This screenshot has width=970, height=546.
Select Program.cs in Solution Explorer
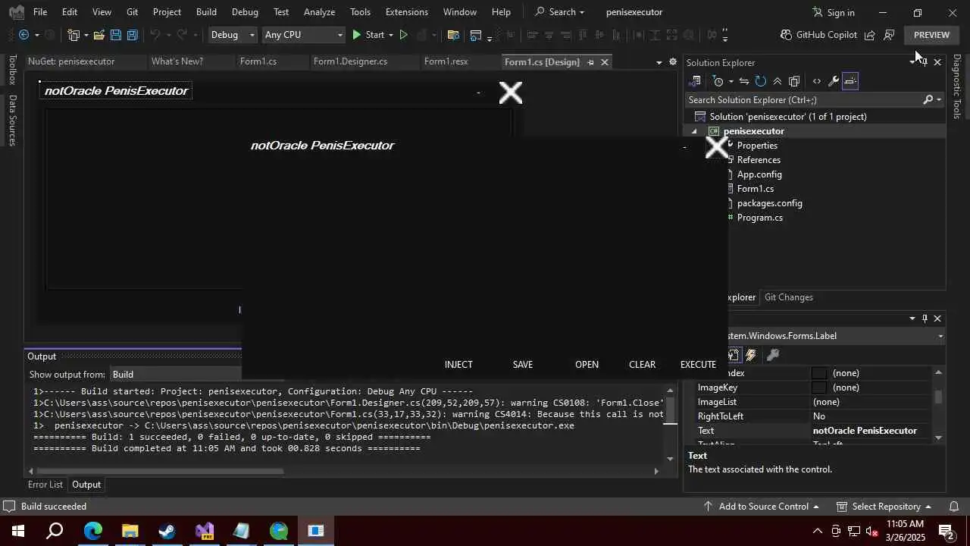coord(759,218)
